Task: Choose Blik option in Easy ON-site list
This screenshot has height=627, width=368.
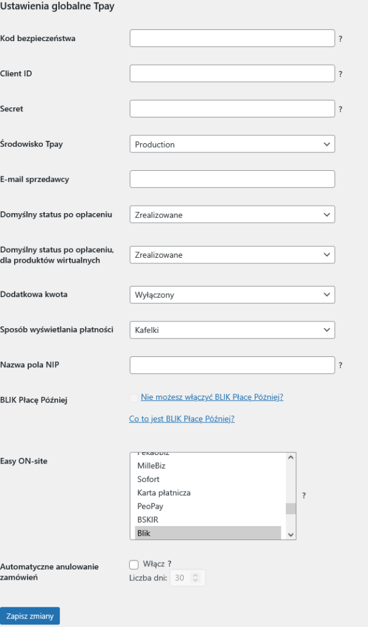Action: [144, 533]
